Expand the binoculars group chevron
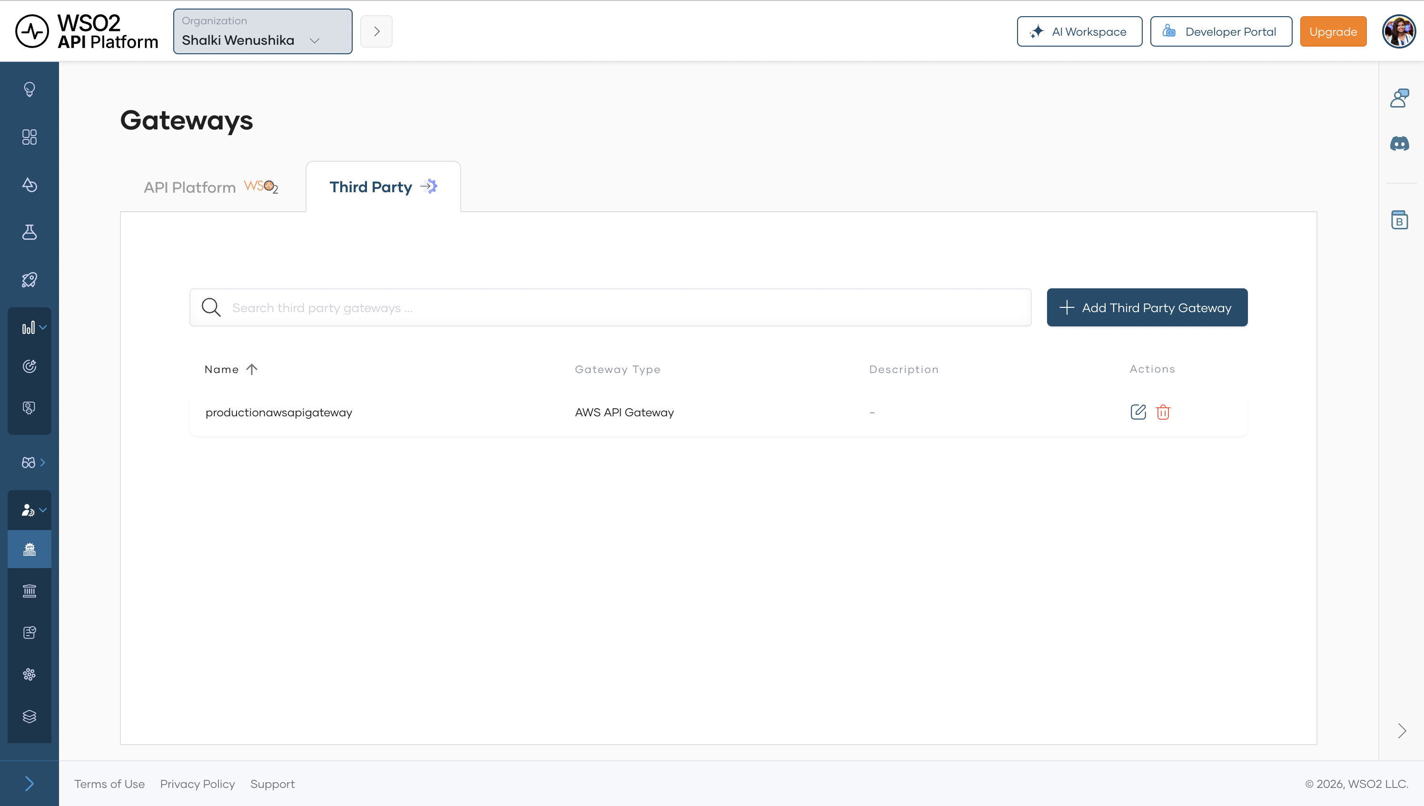The image size is (1424, 806). click(43, 462)
